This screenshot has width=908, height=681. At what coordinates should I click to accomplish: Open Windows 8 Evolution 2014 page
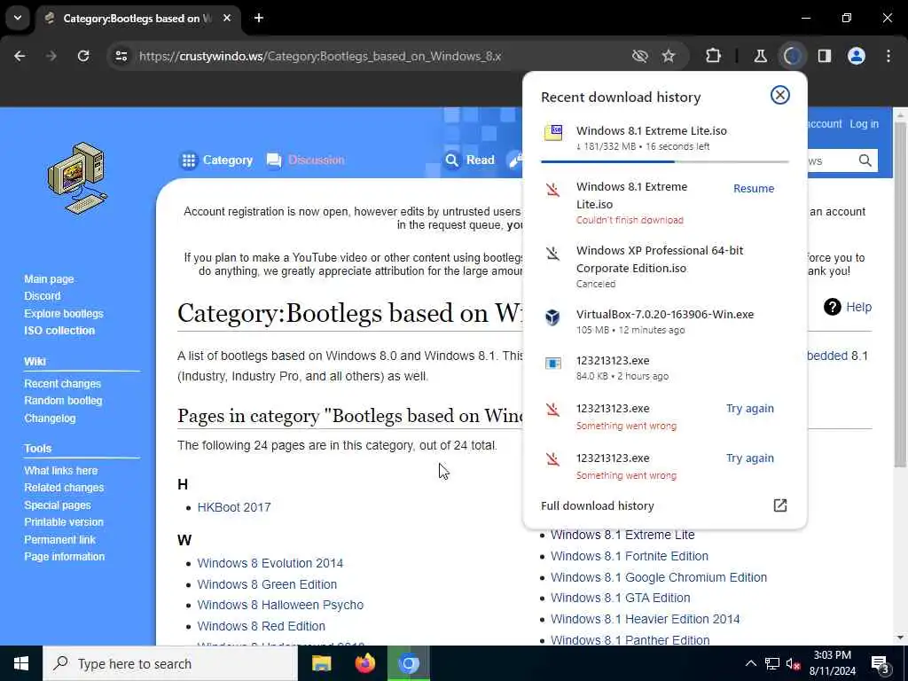coord(270,563)
